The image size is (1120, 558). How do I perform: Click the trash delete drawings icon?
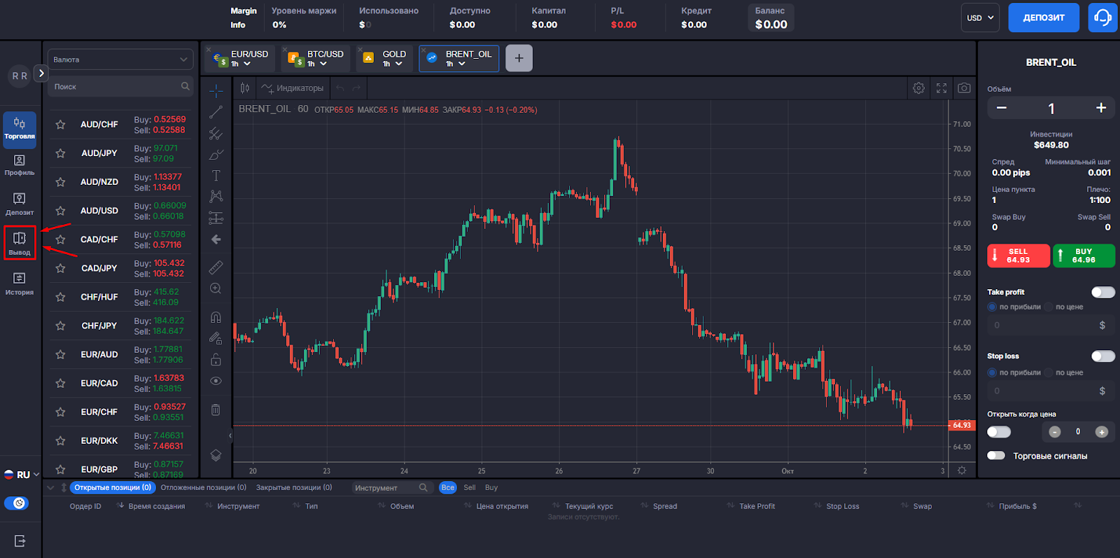pyautogui.click(x=216, y=410)
